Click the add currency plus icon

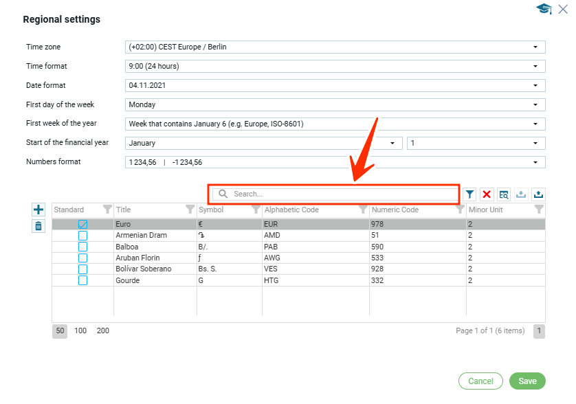[38, 210]
